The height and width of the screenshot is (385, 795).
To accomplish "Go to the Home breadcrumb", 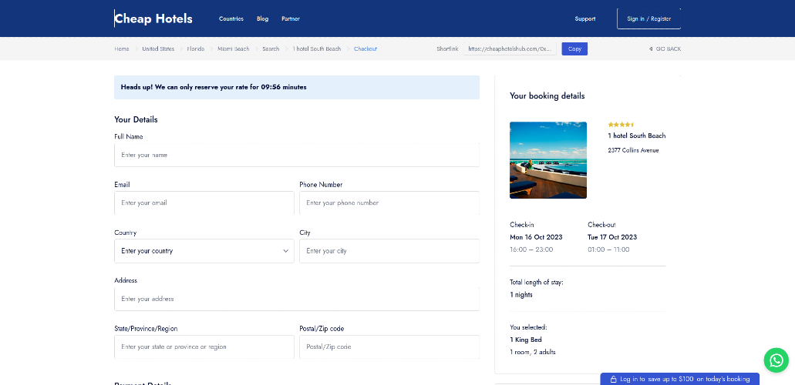I will click(122, 49).
